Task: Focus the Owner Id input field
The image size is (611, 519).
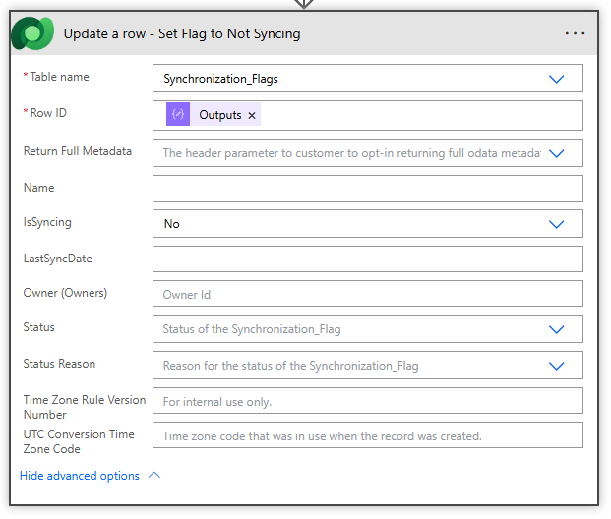Action: 367,294
